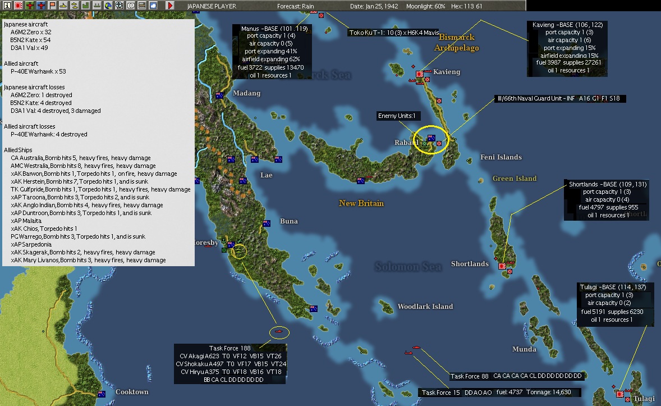The width and height of the screenshot is (661, 406).
Task: Open the cloud weather toolbar icon
Action: tap(153, 6)
